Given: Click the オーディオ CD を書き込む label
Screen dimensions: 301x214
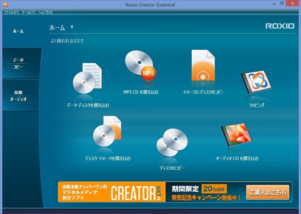Looking at the screenshot, I should tap(237, 158).
